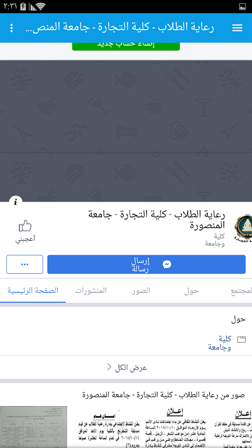Open the leftmost table photo thumbnail
The image size is (252, 448).
(34, 427)
